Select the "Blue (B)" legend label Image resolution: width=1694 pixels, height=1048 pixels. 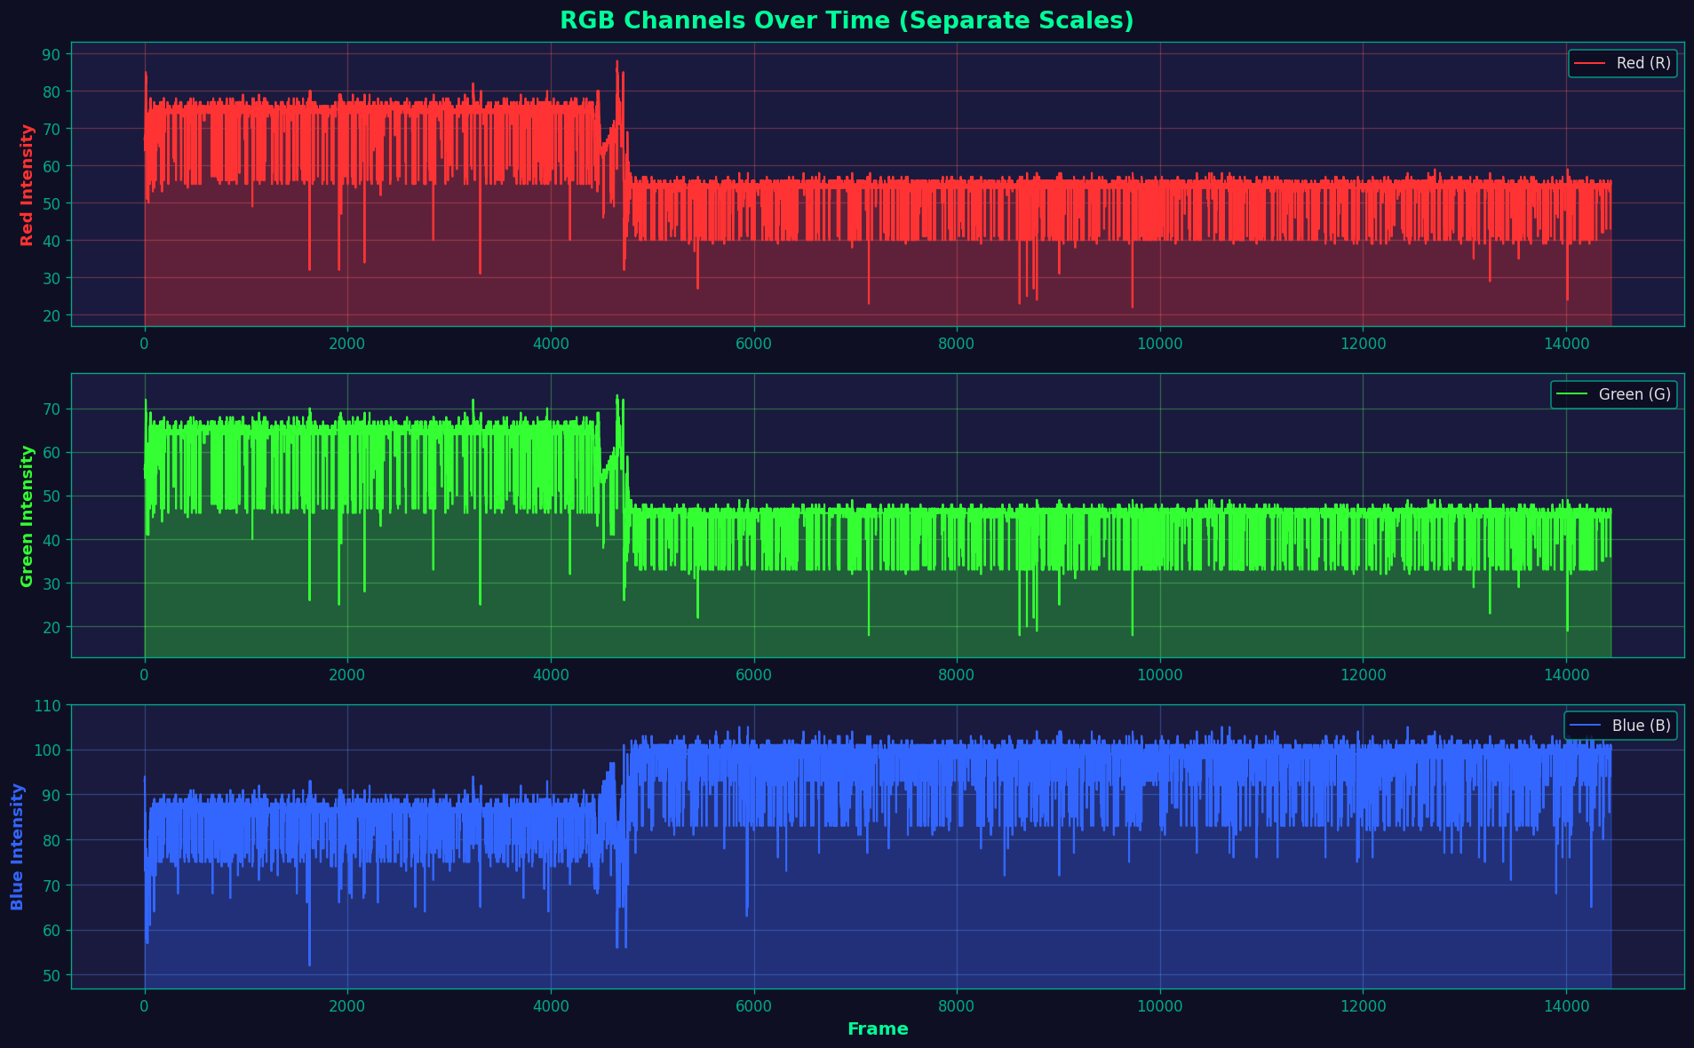1642,726
